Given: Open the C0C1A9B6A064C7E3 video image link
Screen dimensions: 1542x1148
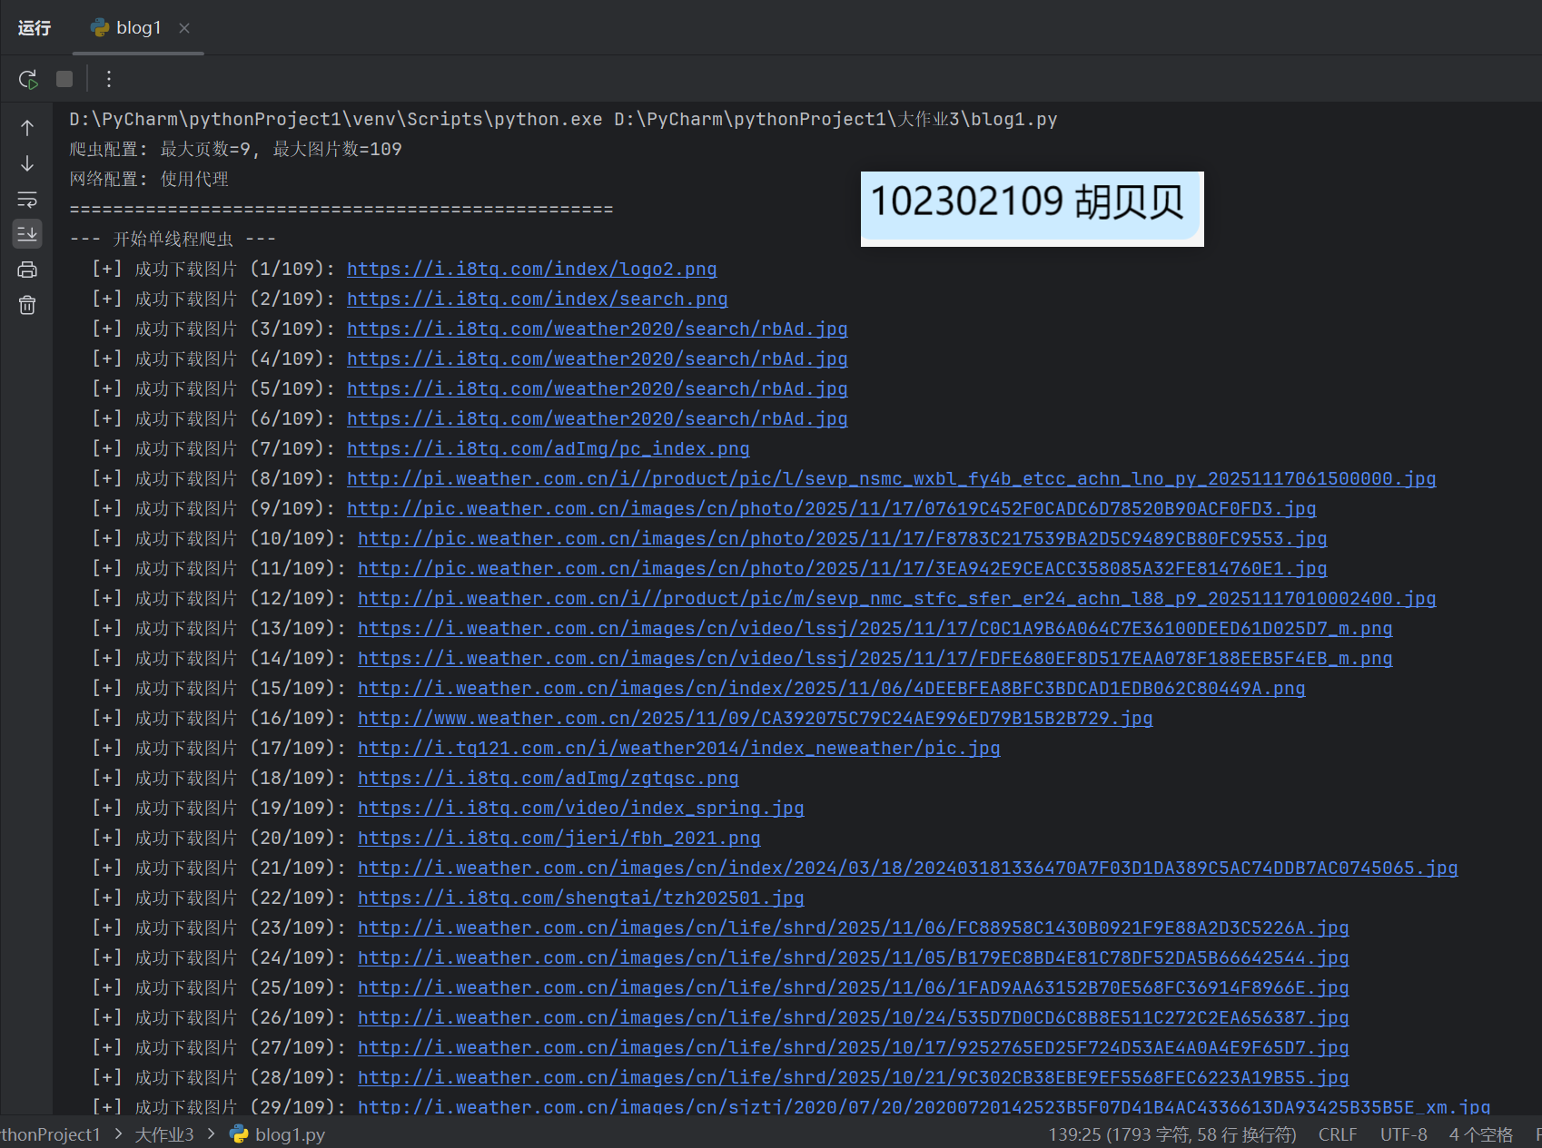Looking at the screenshot, I should 875,629.
